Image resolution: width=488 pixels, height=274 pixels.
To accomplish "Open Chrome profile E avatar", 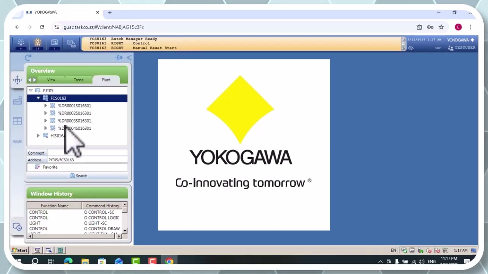I will coord(458,27).
